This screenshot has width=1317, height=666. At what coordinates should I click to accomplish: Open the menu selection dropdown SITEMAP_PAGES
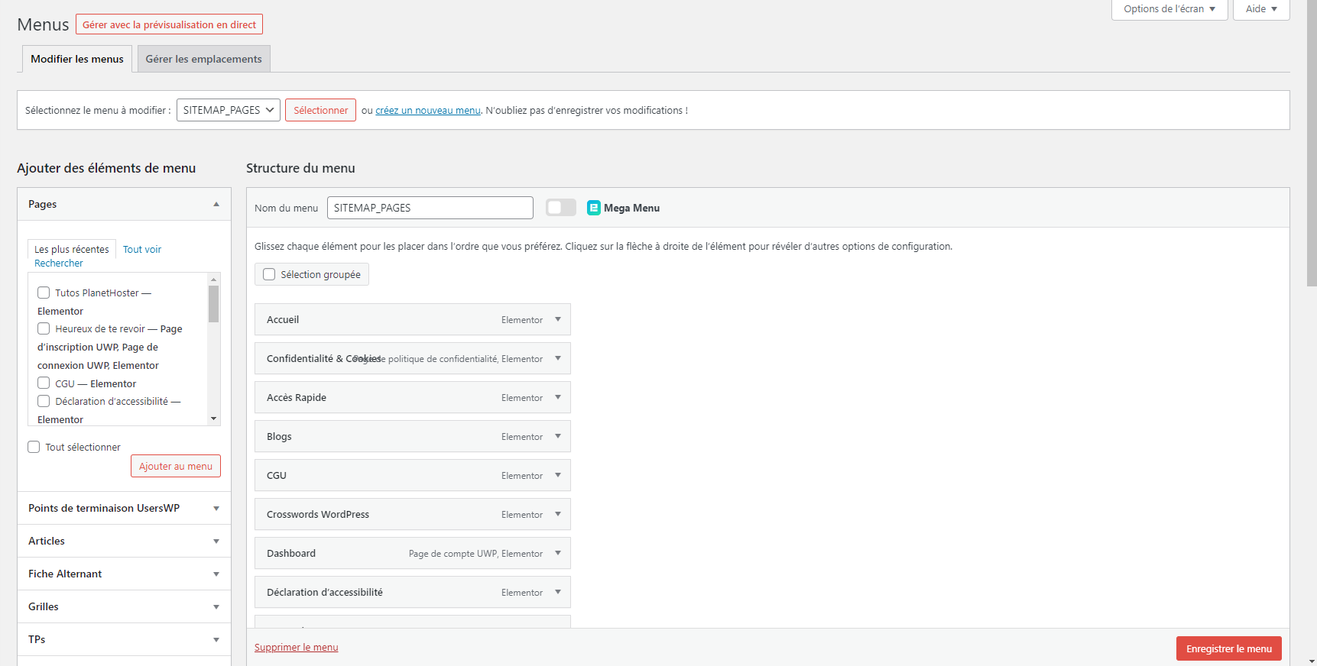pyautogui.click(x=229, y=110)
